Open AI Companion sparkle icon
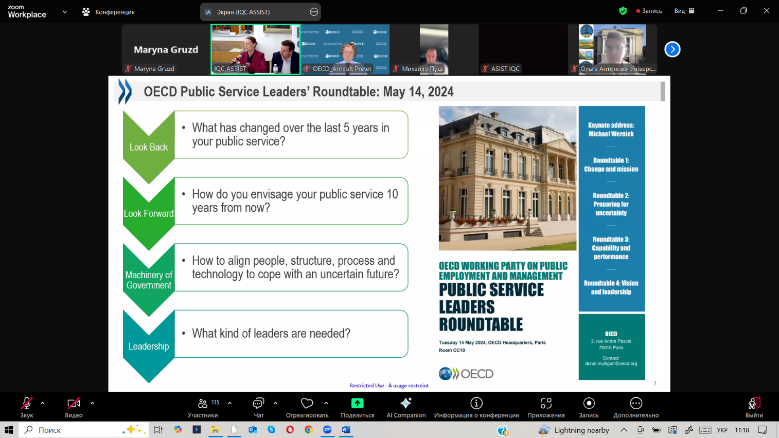This screenshot has width=779, height=438. 406,403
